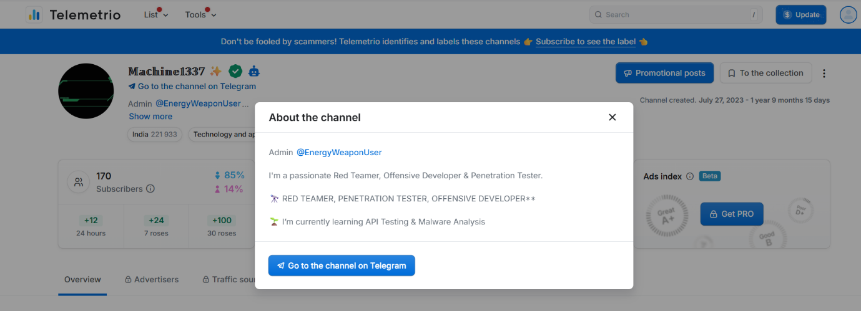861x311 pixels.
Task: Click the Promotional posts button
Action: (664, 73)
